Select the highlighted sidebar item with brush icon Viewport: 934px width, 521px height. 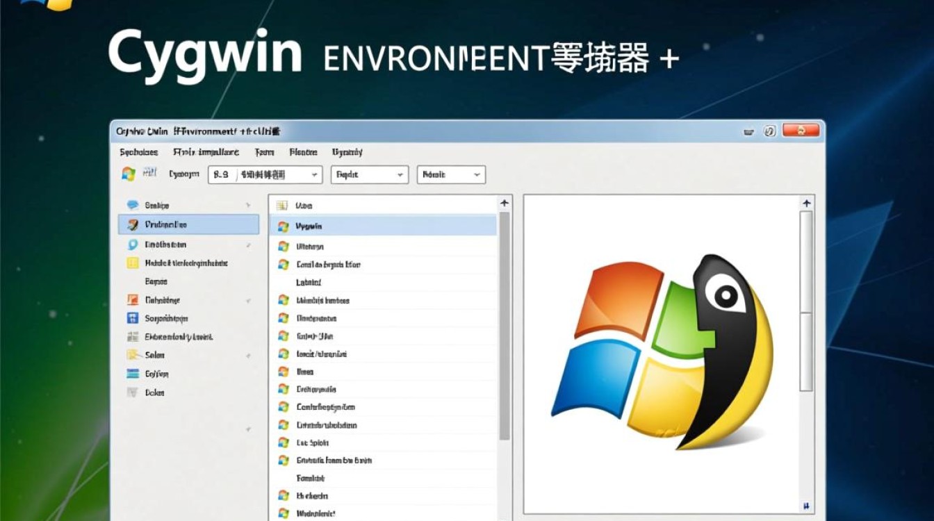188,224
